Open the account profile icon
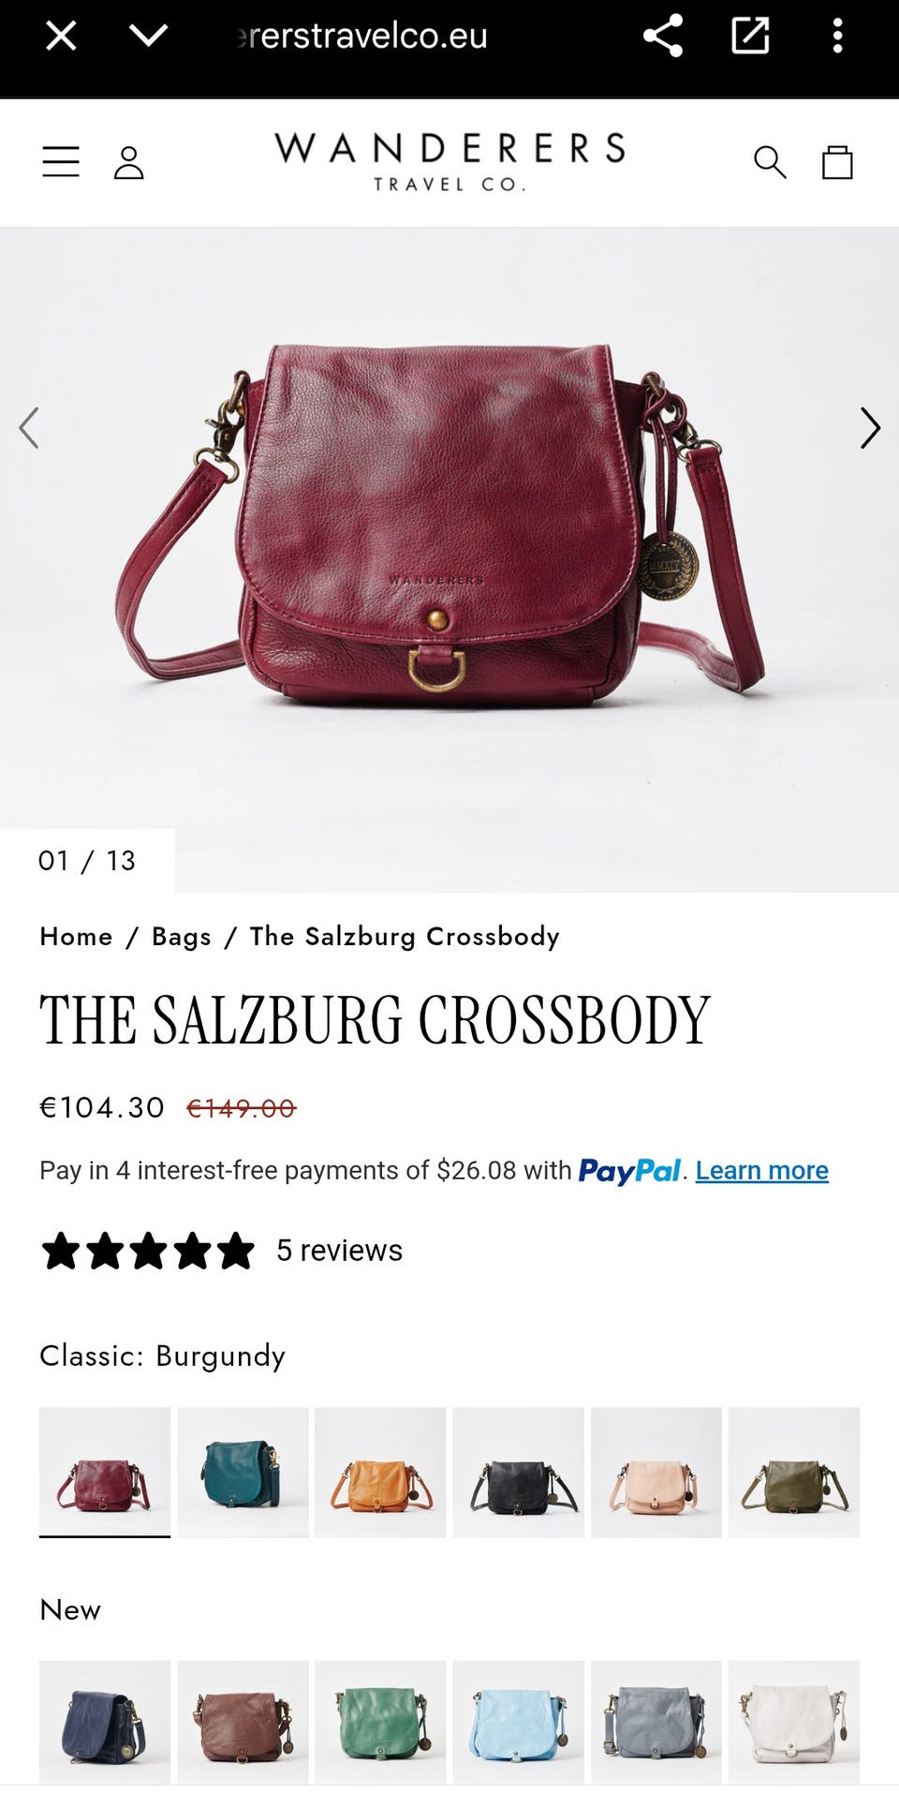This screenshot has height=1793, width=899. [128, 162]
